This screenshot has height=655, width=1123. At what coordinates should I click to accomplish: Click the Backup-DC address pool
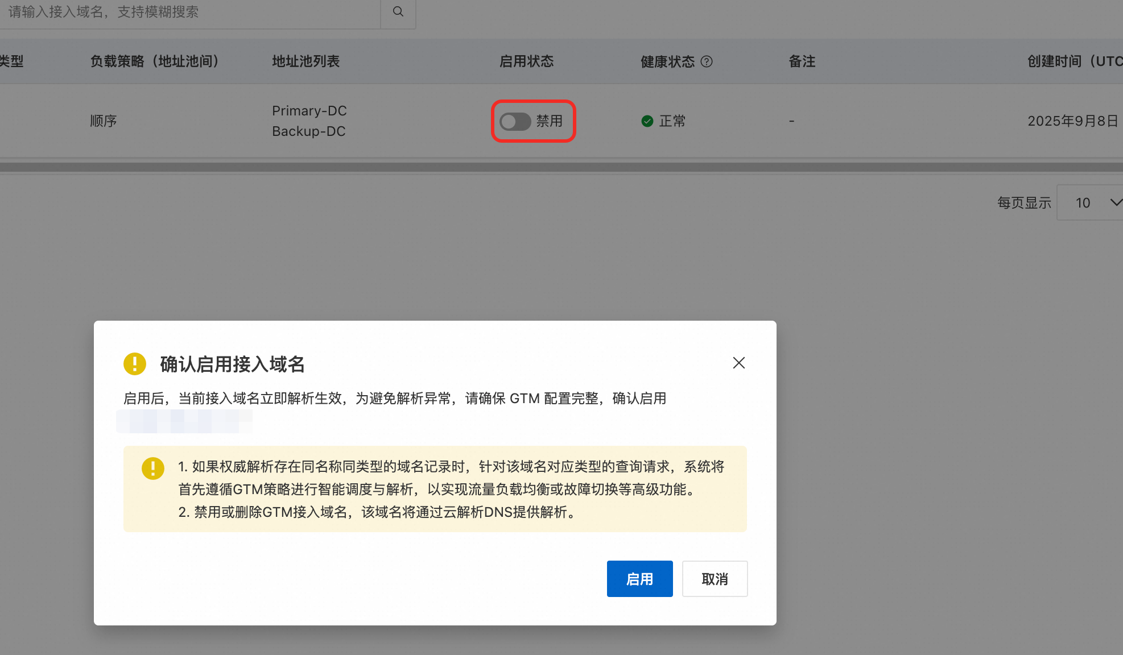308,131
